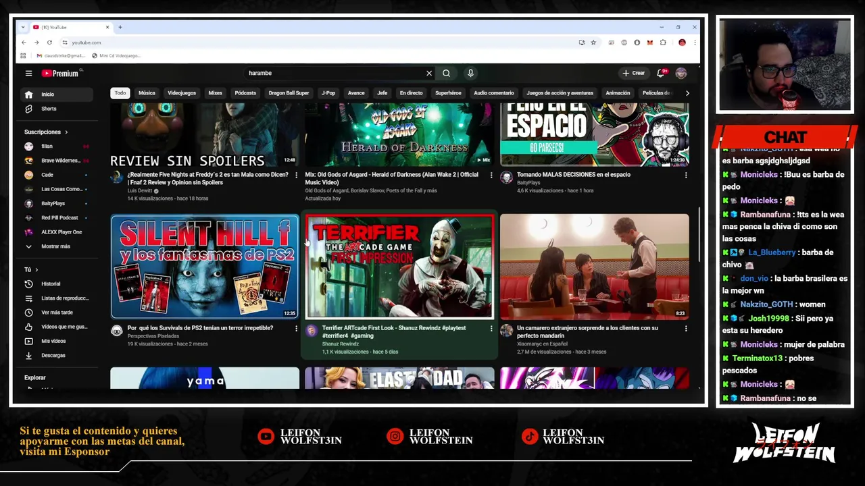865x486 pixels.
Task: Open the Xiaomanyc en Español channel name
Action: pyautogui.click(x=542, y=344)
